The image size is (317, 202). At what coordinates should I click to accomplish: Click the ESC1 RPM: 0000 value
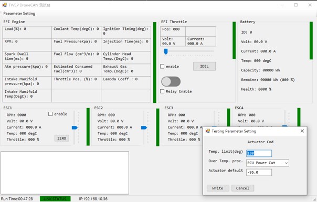click(16, 115)
